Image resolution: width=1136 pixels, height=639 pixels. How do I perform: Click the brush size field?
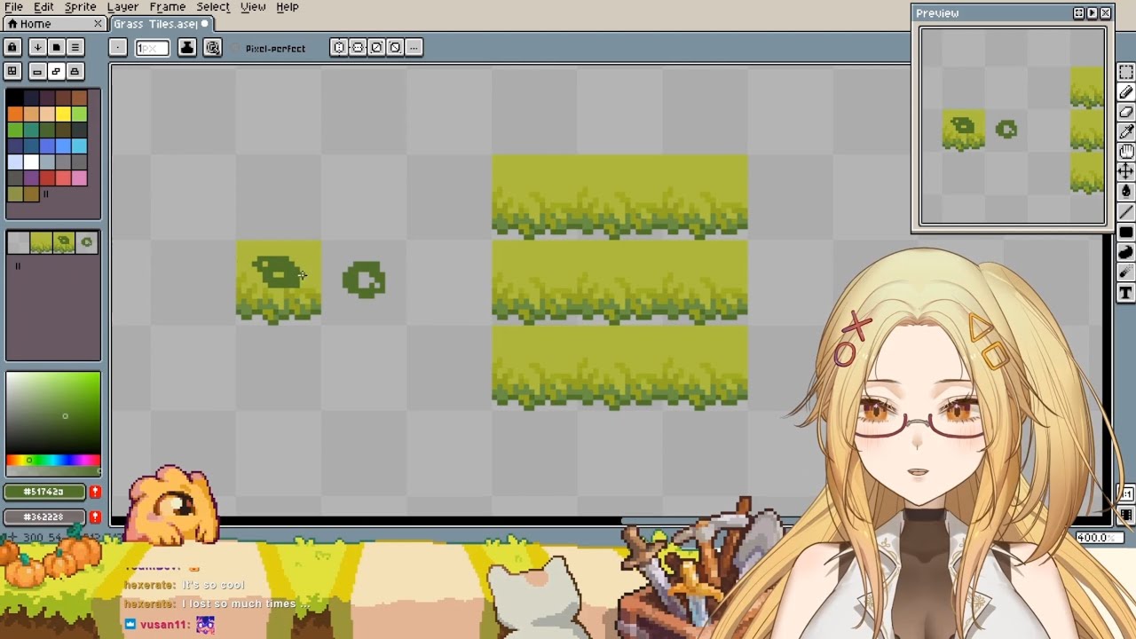(x=152, y=48)
